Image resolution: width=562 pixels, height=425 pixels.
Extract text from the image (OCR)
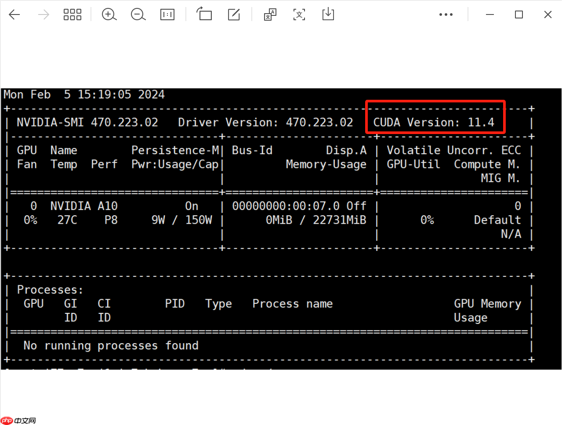299,15
